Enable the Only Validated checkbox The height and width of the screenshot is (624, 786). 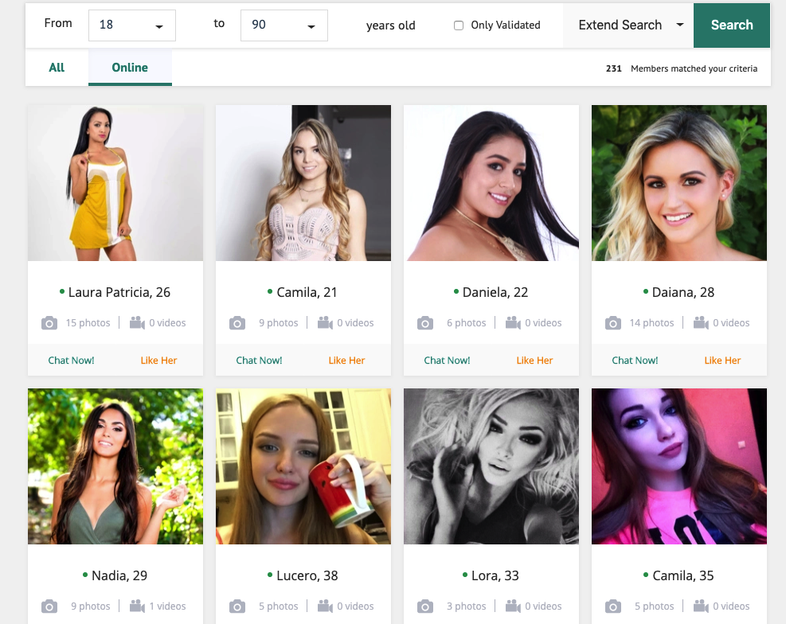tap(459, 25)
